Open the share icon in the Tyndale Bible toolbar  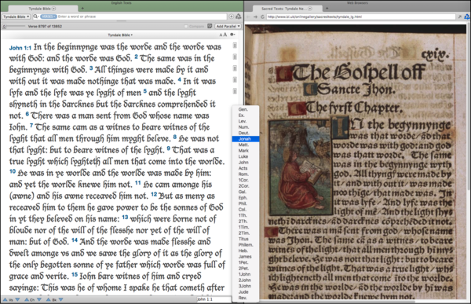(238, 16)
